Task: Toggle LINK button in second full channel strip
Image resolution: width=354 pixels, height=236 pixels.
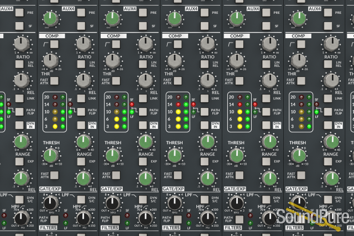Action: [143, 98]
